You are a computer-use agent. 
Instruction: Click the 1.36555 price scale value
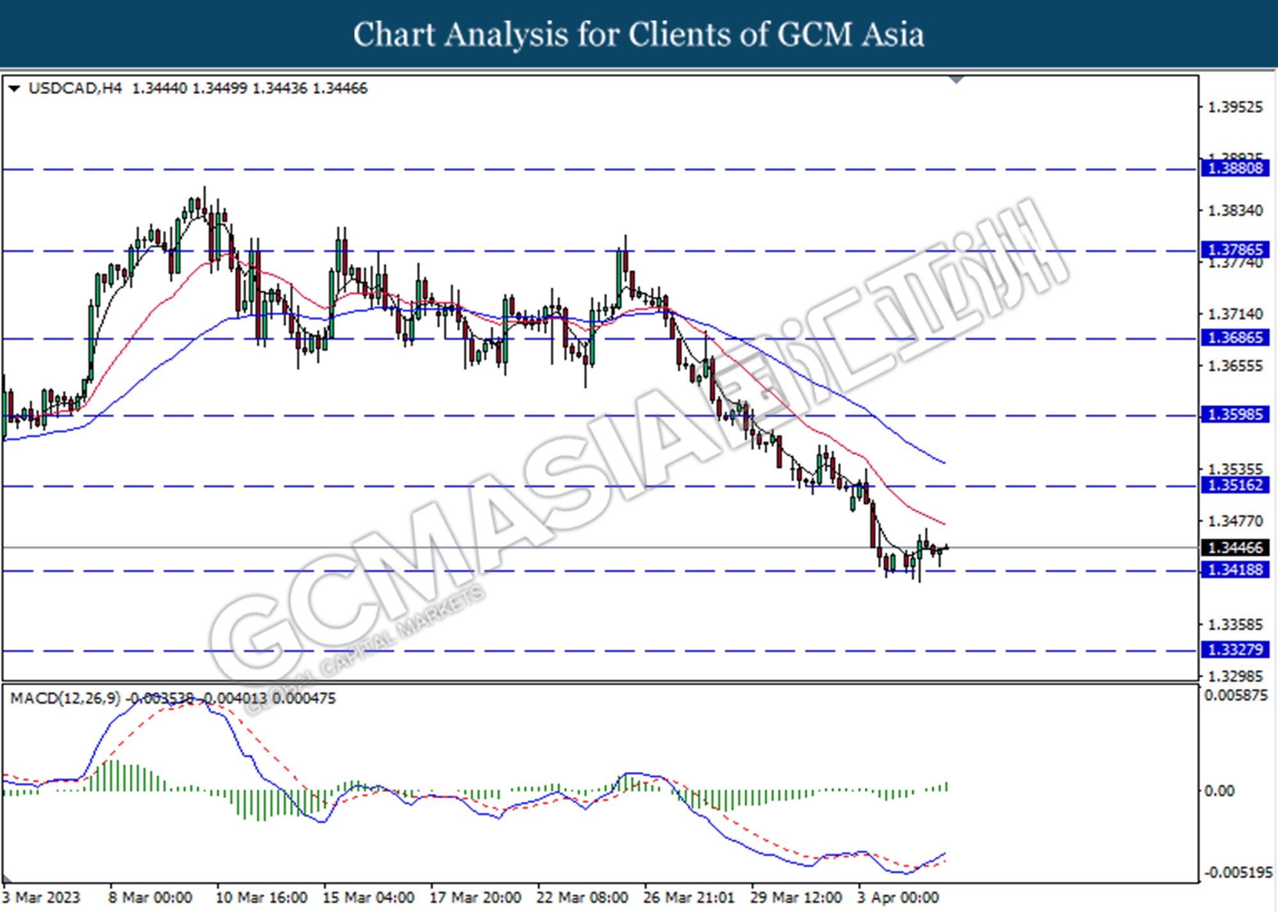pyautogui.click(x=1235, y=366)
